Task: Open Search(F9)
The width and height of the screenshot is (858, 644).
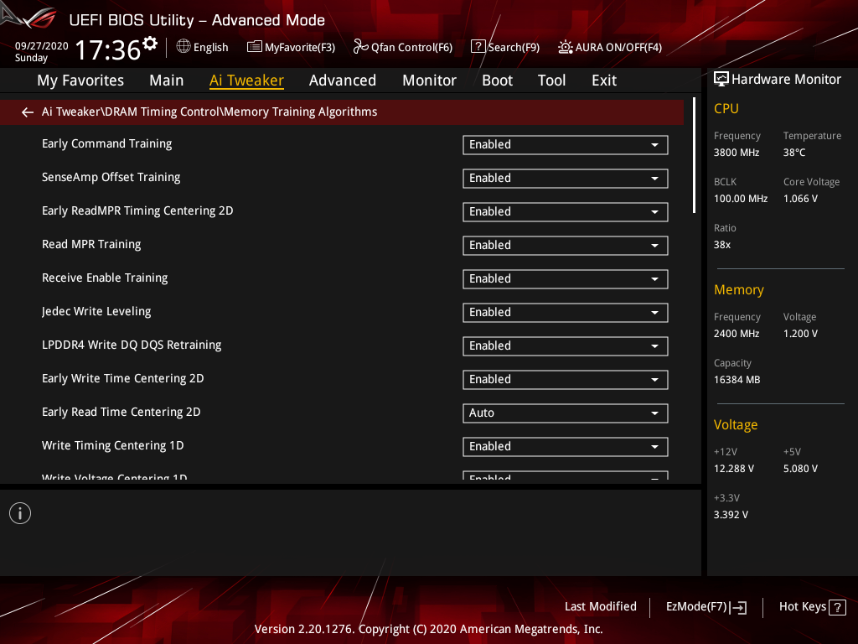Action: 505,47
